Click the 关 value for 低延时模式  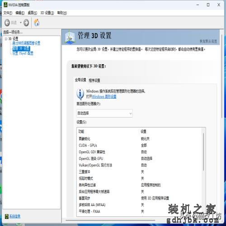tap(142, 179)
